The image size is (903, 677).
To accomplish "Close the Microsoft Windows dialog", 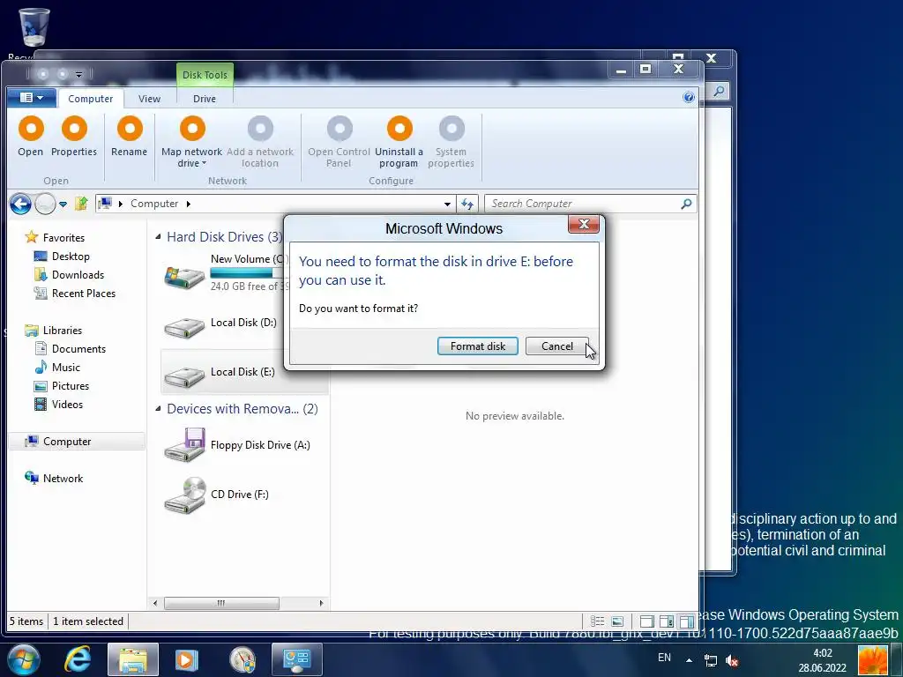I will (584, 225).
